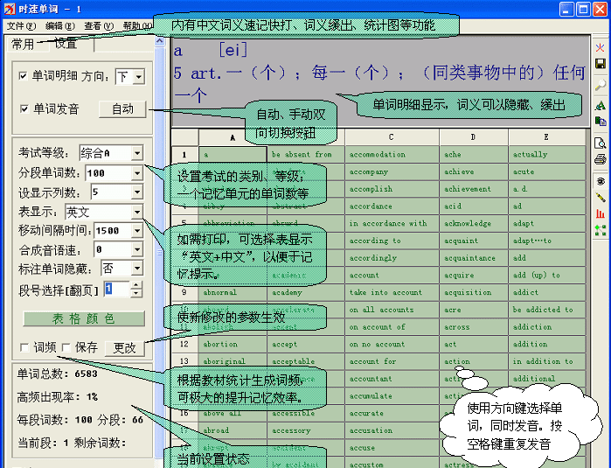Click the word cell 'actually'
The width and height of the screenshot is (611, 468).
(x=546, y=155)
